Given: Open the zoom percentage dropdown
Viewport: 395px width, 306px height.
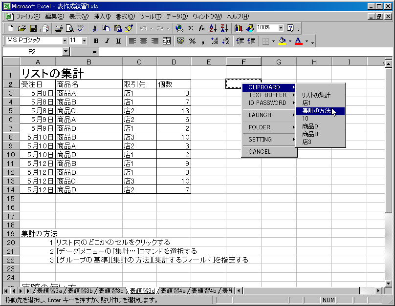Looking at the screenshot, I should 281,28.
